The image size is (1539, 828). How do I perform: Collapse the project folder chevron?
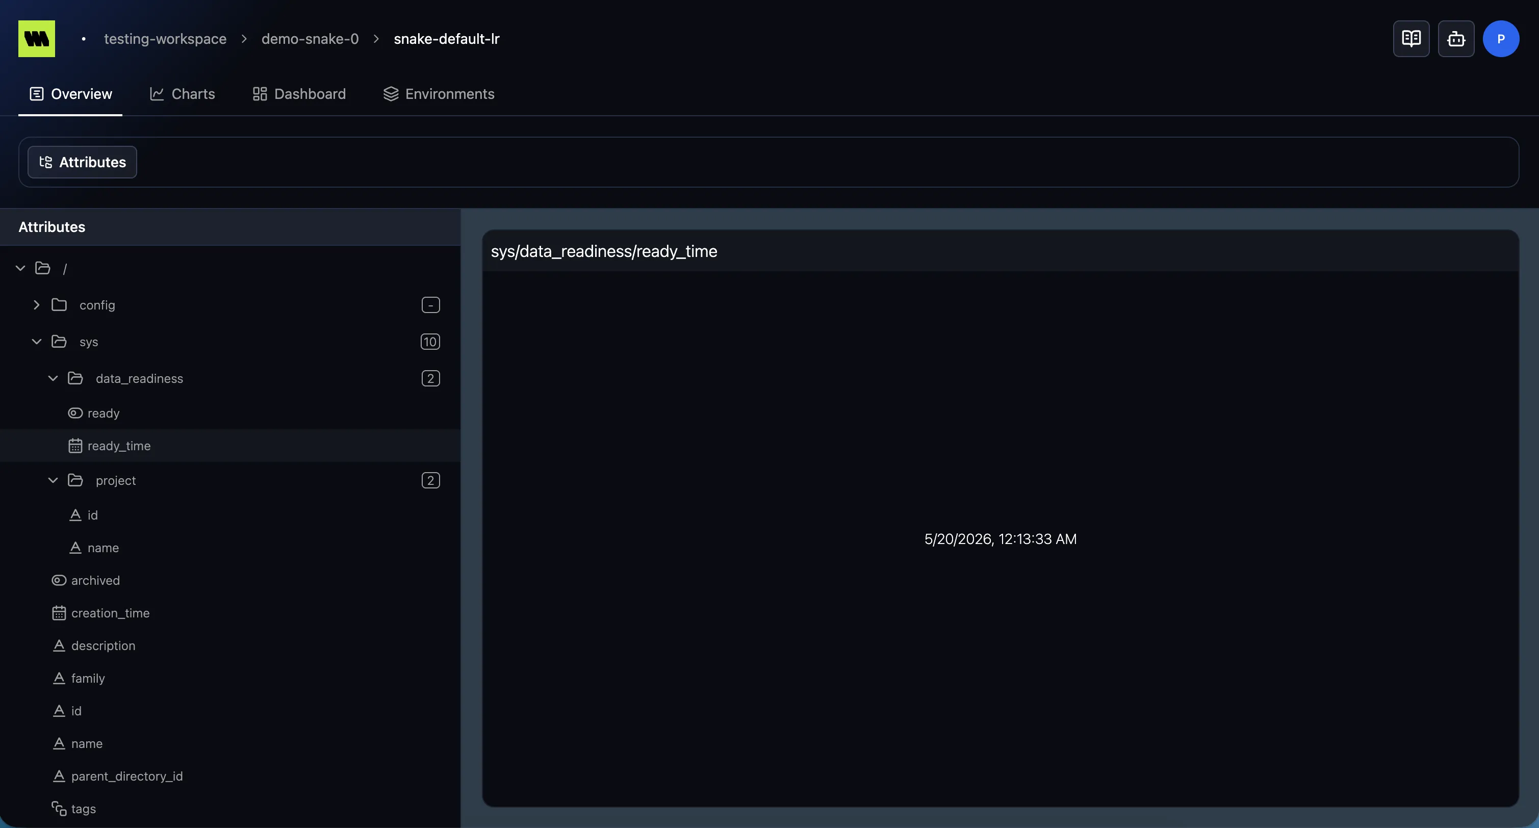pos(53,480)
